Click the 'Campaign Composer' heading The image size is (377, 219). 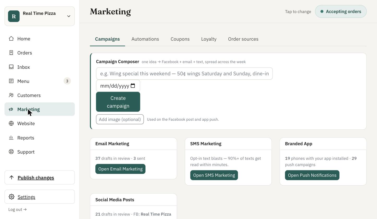118,62
